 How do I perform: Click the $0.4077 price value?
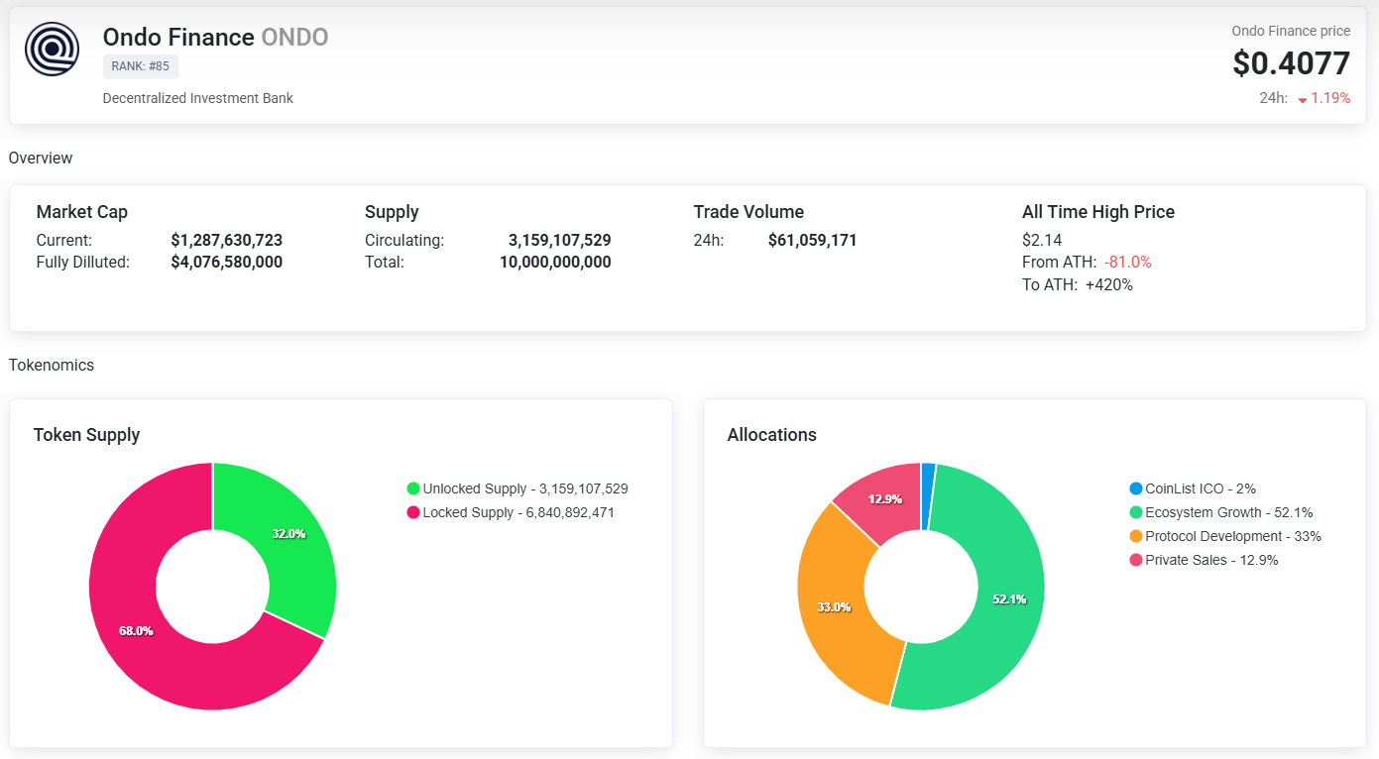coord(1291,63)
